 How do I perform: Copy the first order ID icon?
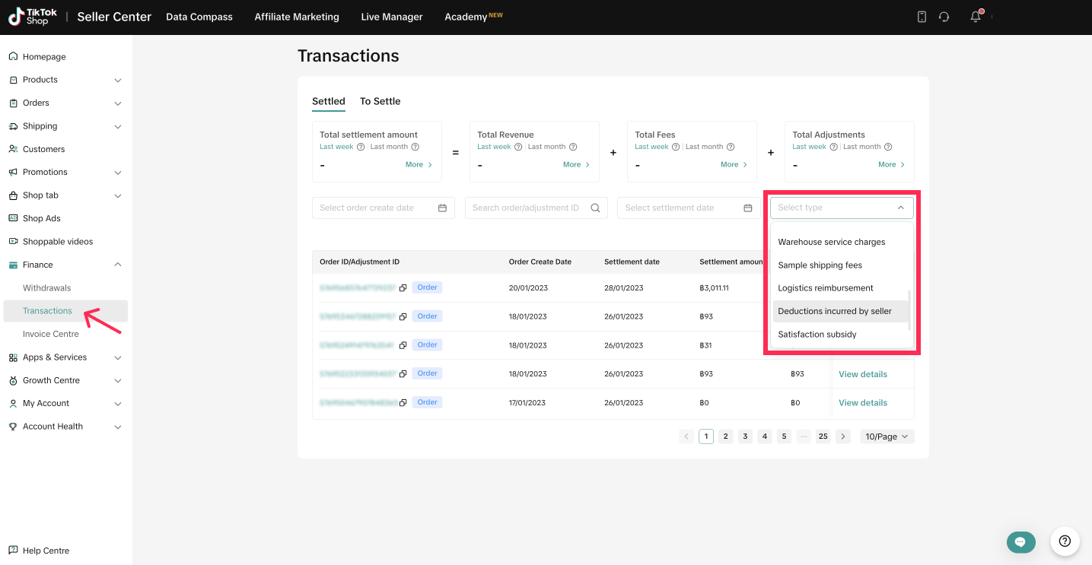pos(403,288)
